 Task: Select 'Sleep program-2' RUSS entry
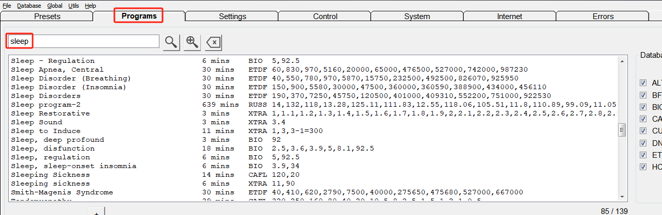[x=313, y=105]
